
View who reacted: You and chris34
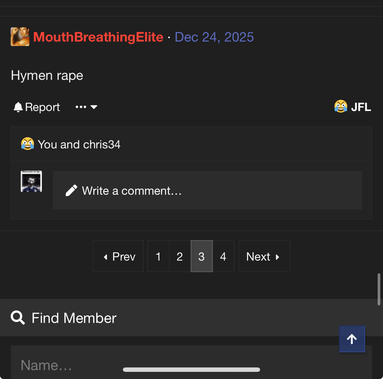tap(79, 145)
